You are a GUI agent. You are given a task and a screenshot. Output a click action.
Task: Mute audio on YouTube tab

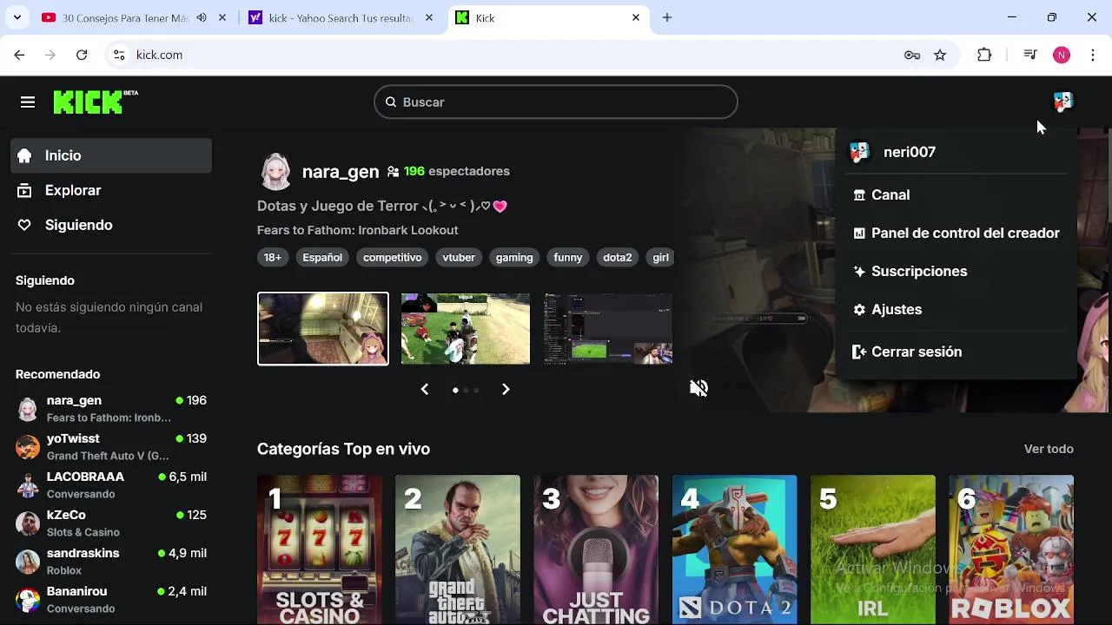(x=202, y=17)
